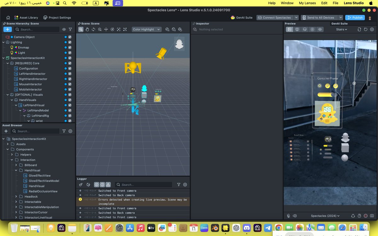This screenshot has height=236, width=378.
Task: Open the Logger filter funnel icon
Action: (x=179, y=185)
